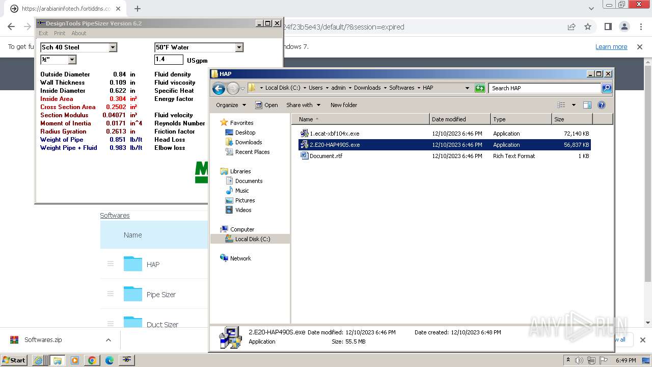Select the Document.rtf file
This screenshot has width=652, height=367.
(444, 156)
